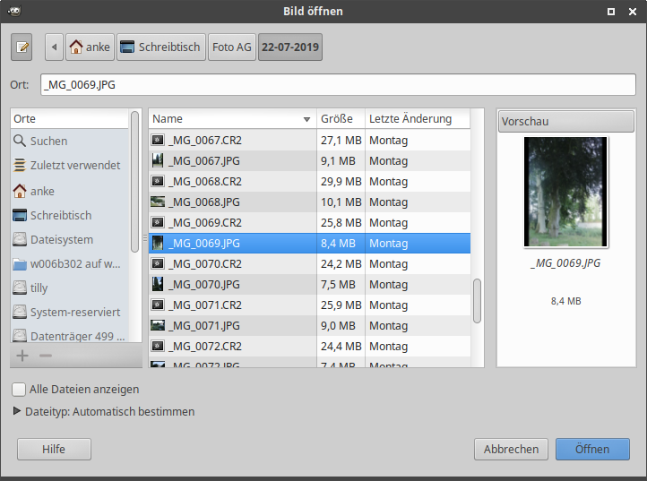
Task: Click the GIMP icon in title bar
Action: (x=14, y=11)
